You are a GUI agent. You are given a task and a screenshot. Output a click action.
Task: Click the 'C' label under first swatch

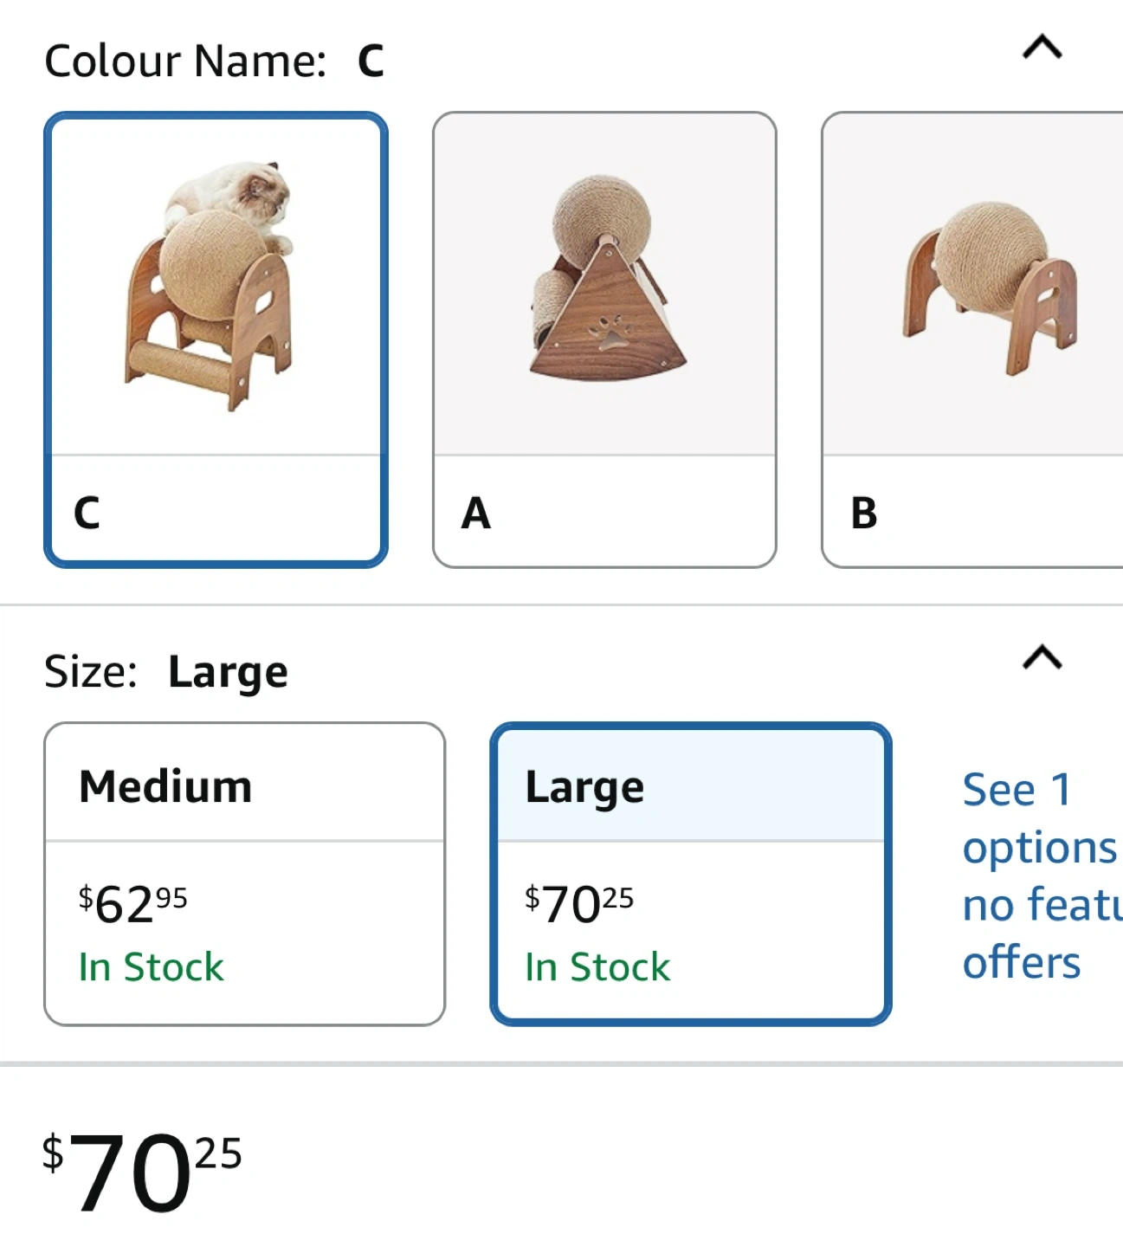87,513
